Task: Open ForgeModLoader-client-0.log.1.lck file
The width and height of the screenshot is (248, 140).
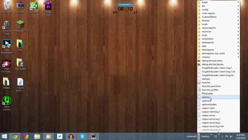Action: point(219,72)
